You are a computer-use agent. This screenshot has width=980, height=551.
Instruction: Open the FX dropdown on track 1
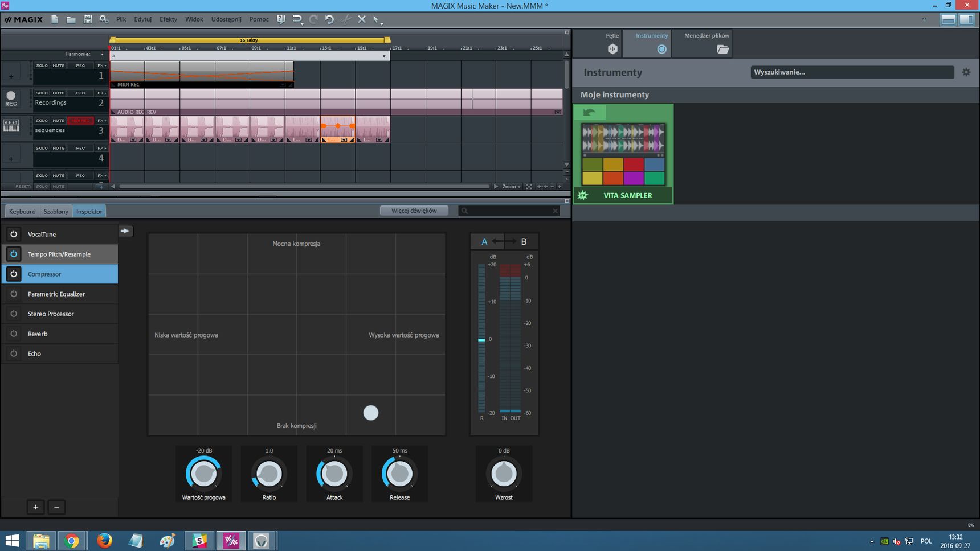click(x=101, y=65)
